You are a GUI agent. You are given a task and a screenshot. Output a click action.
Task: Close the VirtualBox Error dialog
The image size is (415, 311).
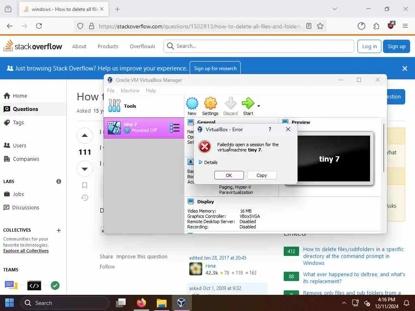pyautogui.click(x=288, y=129)
